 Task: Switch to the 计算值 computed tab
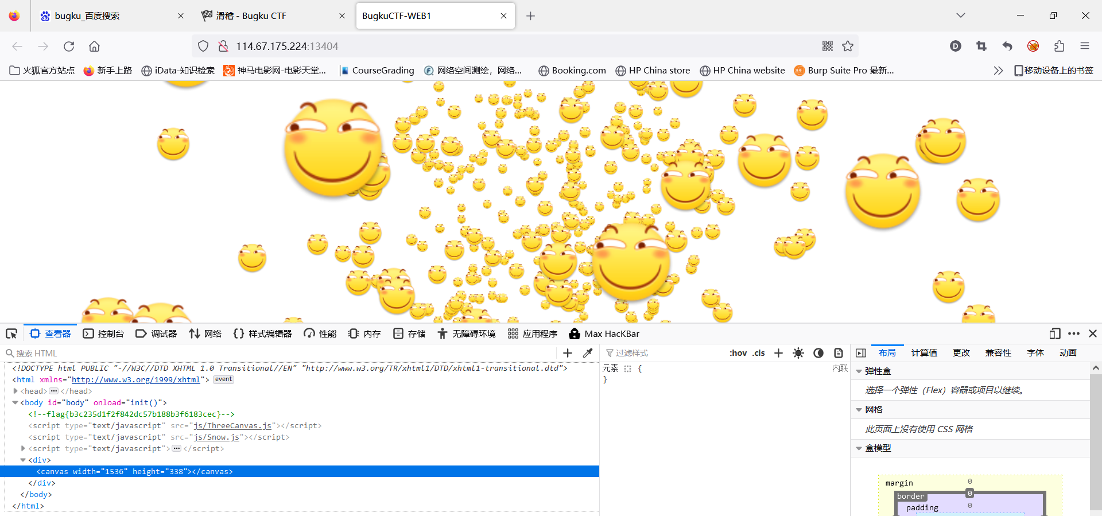point(924,353)
